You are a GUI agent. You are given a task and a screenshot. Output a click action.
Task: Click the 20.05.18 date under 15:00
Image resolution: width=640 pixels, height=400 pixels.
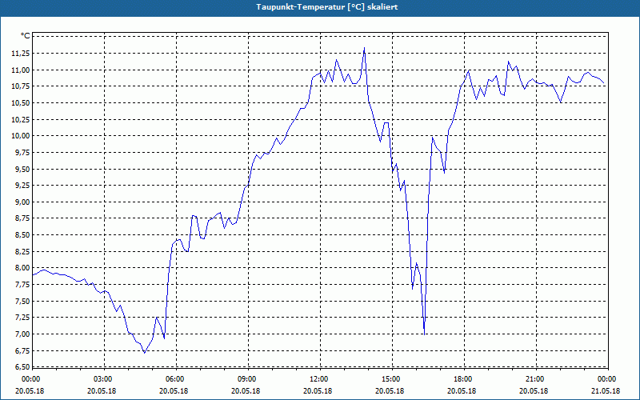tap(390, 390)
